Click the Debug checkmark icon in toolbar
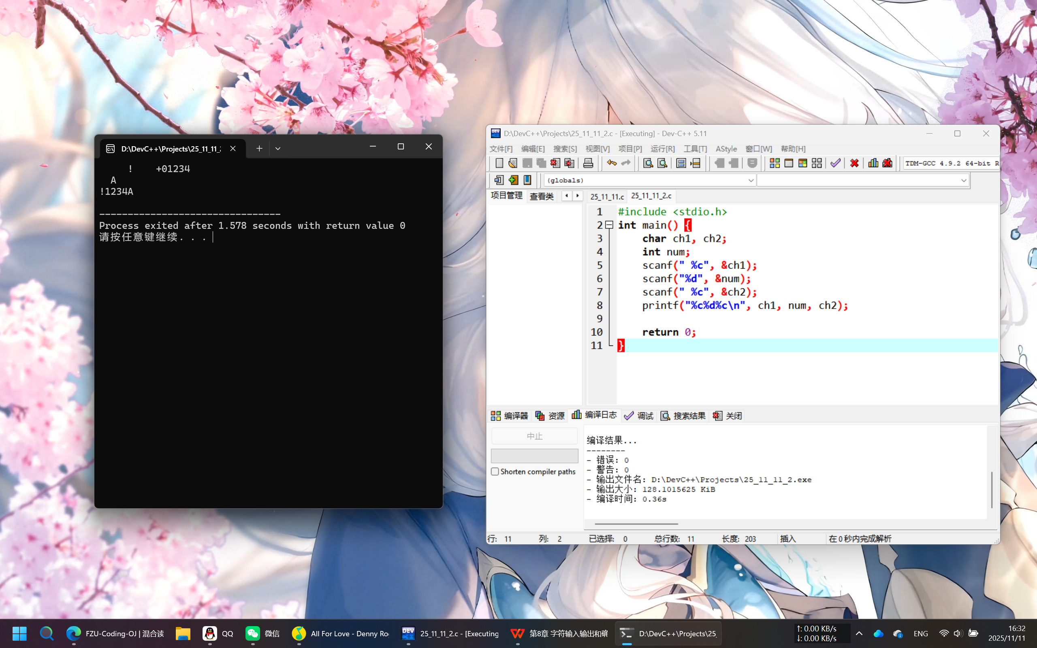Viewport: 1037px width, 648px height. coord(835,163)
